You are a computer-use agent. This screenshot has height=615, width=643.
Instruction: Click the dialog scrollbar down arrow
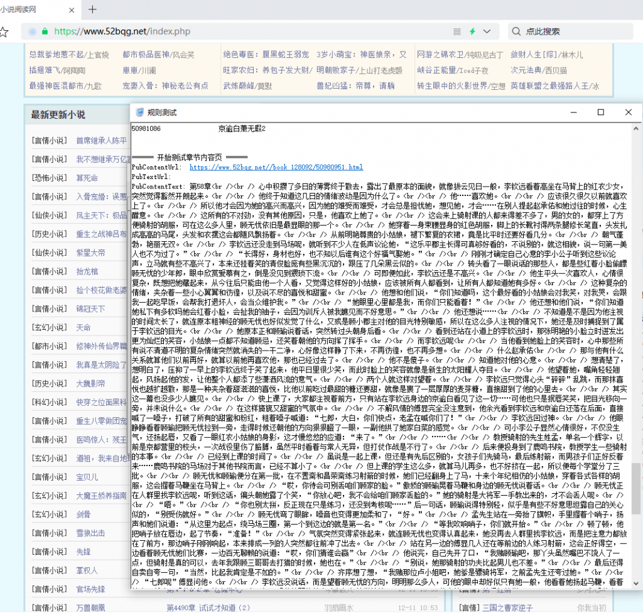tap(635, 583)
